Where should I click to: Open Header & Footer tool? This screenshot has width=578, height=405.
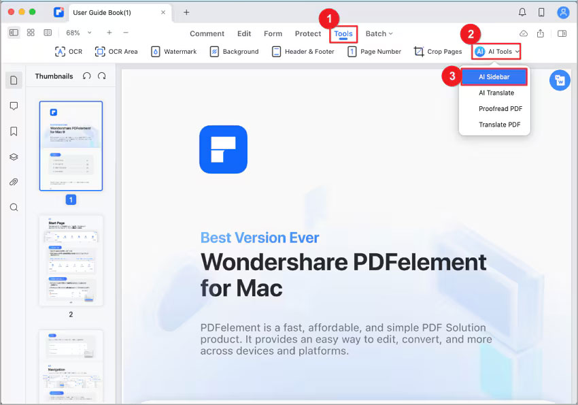303,52
